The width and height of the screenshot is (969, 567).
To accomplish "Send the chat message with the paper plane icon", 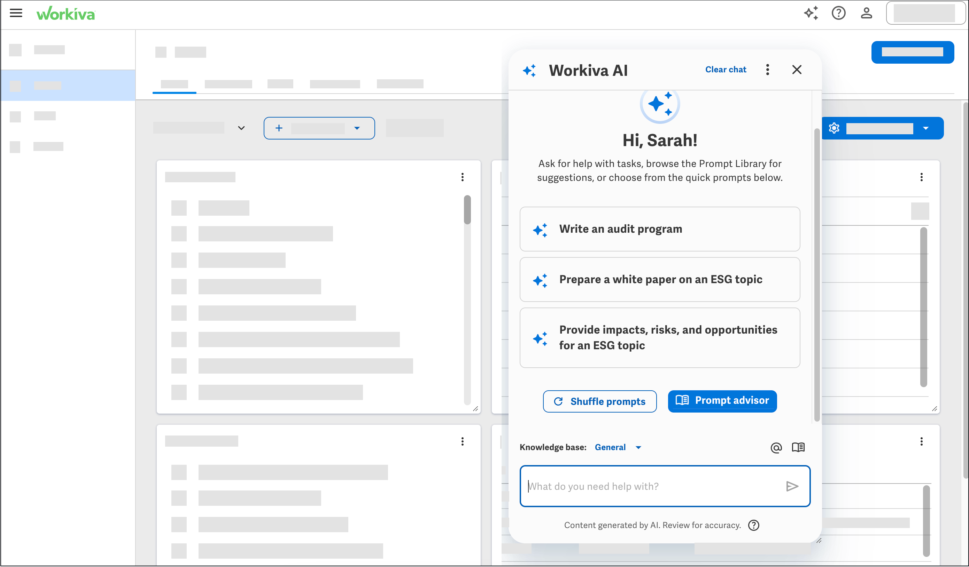I will [792, 486].
